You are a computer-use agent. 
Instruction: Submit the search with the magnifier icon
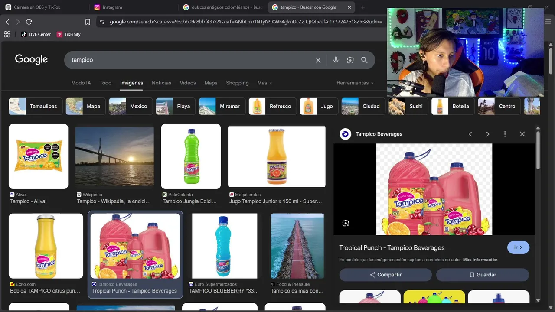[x=364, y=60]
